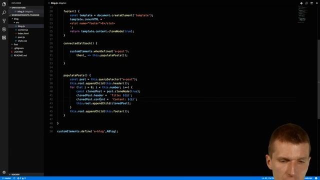
Task: Click the const post querySelector line
Action: tap(103, 79)
